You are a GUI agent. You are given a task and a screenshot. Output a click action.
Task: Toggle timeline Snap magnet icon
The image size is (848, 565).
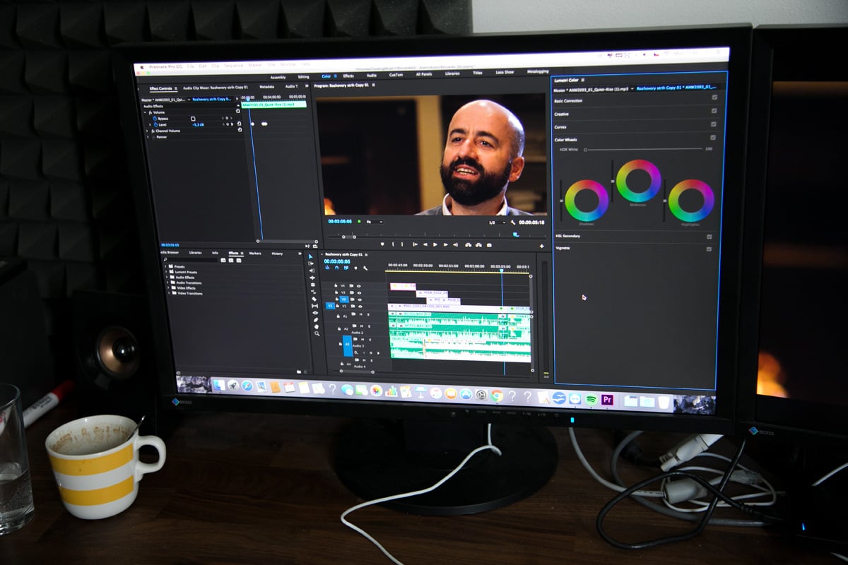(337, 268)
